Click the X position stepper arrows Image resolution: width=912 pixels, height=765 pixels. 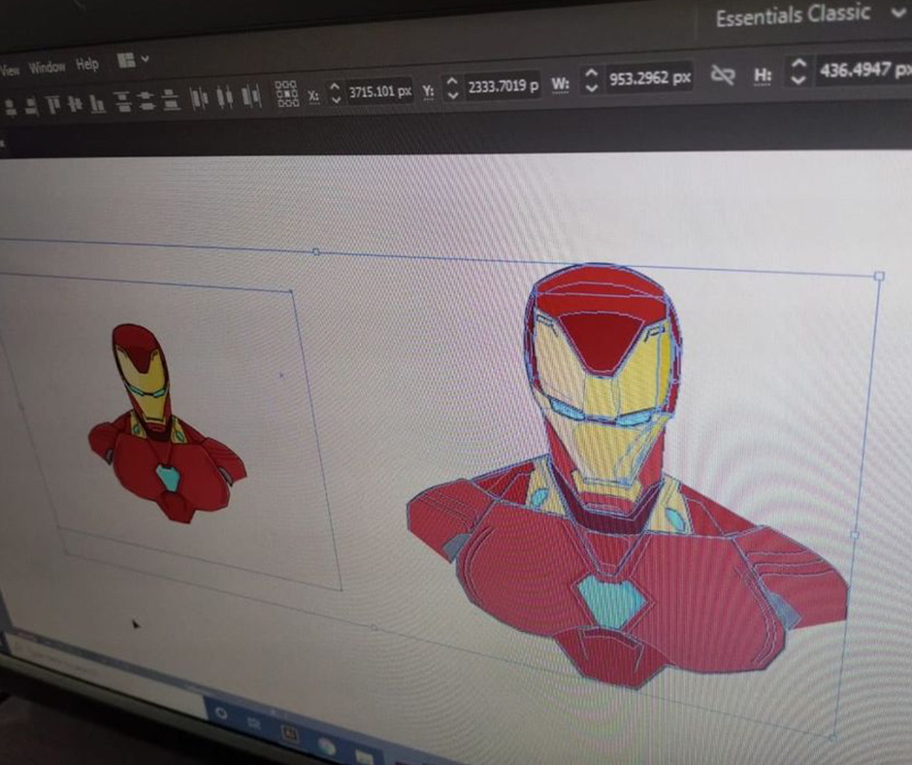coord(335,93)
